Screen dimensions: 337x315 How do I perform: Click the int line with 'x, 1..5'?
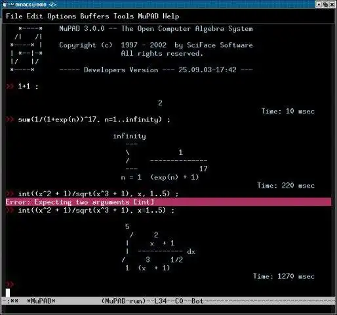coord(98,194)
